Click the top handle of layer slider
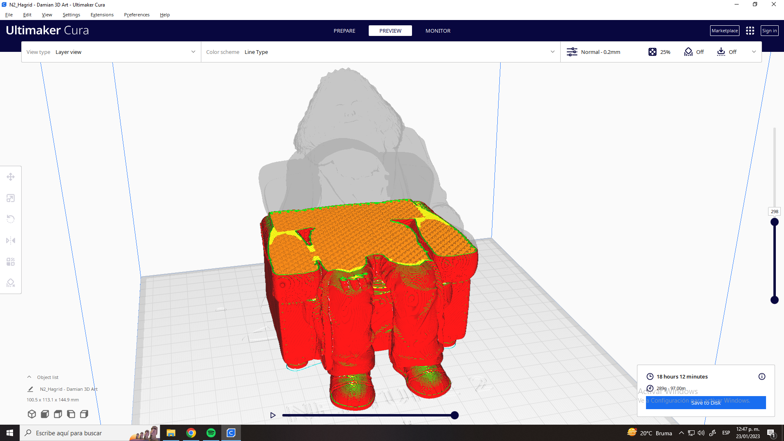This screenshot has height=441, width=784. coord(774,222)
